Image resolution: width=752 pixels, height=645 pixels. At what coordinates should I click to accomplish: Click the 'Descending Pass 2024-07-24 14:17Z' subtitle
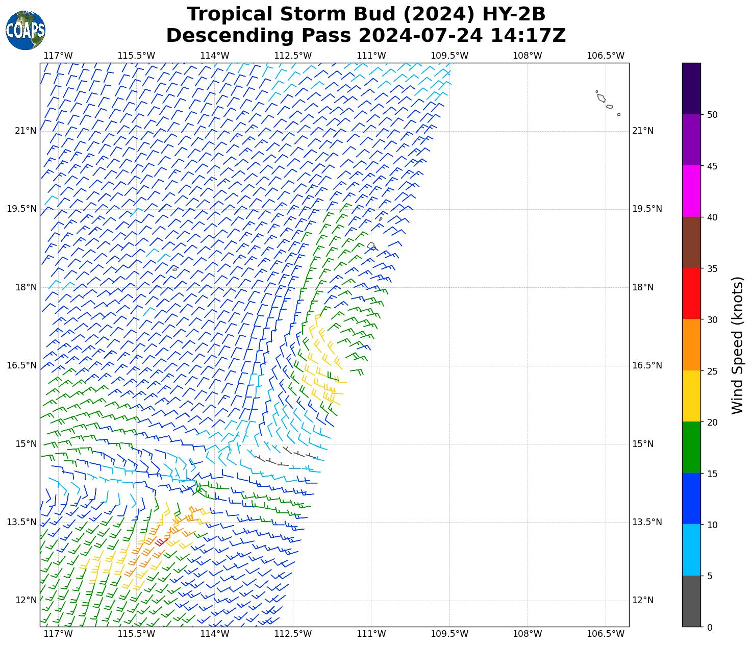click(366, 36)
